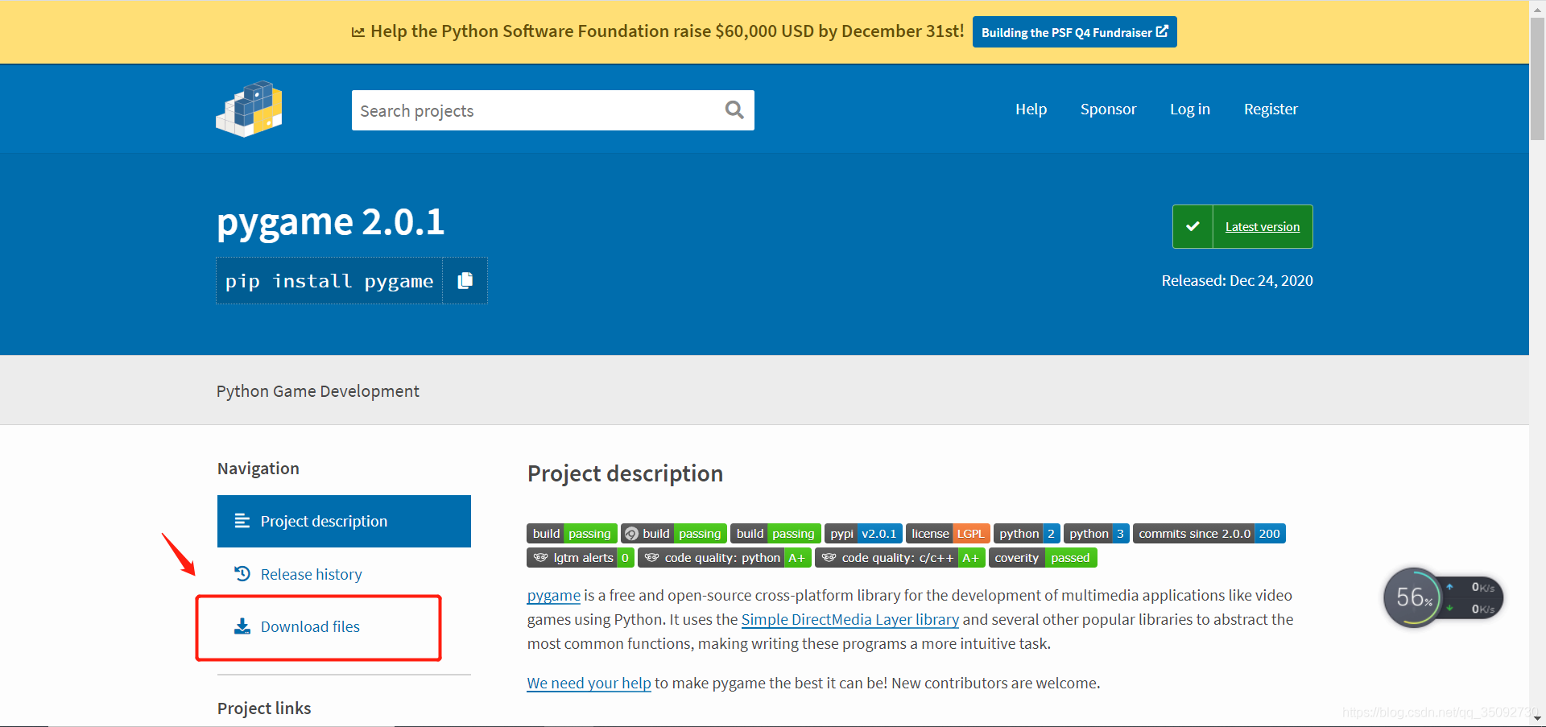Open the Download files tab
This screenshot has width=1546, height=727.
pos(344,626)
